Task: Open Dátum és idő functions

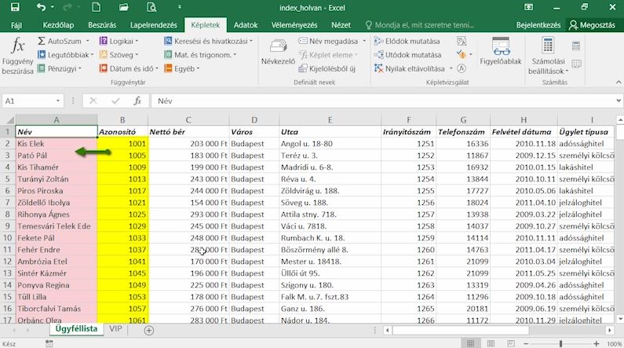Action: point(129,68)
